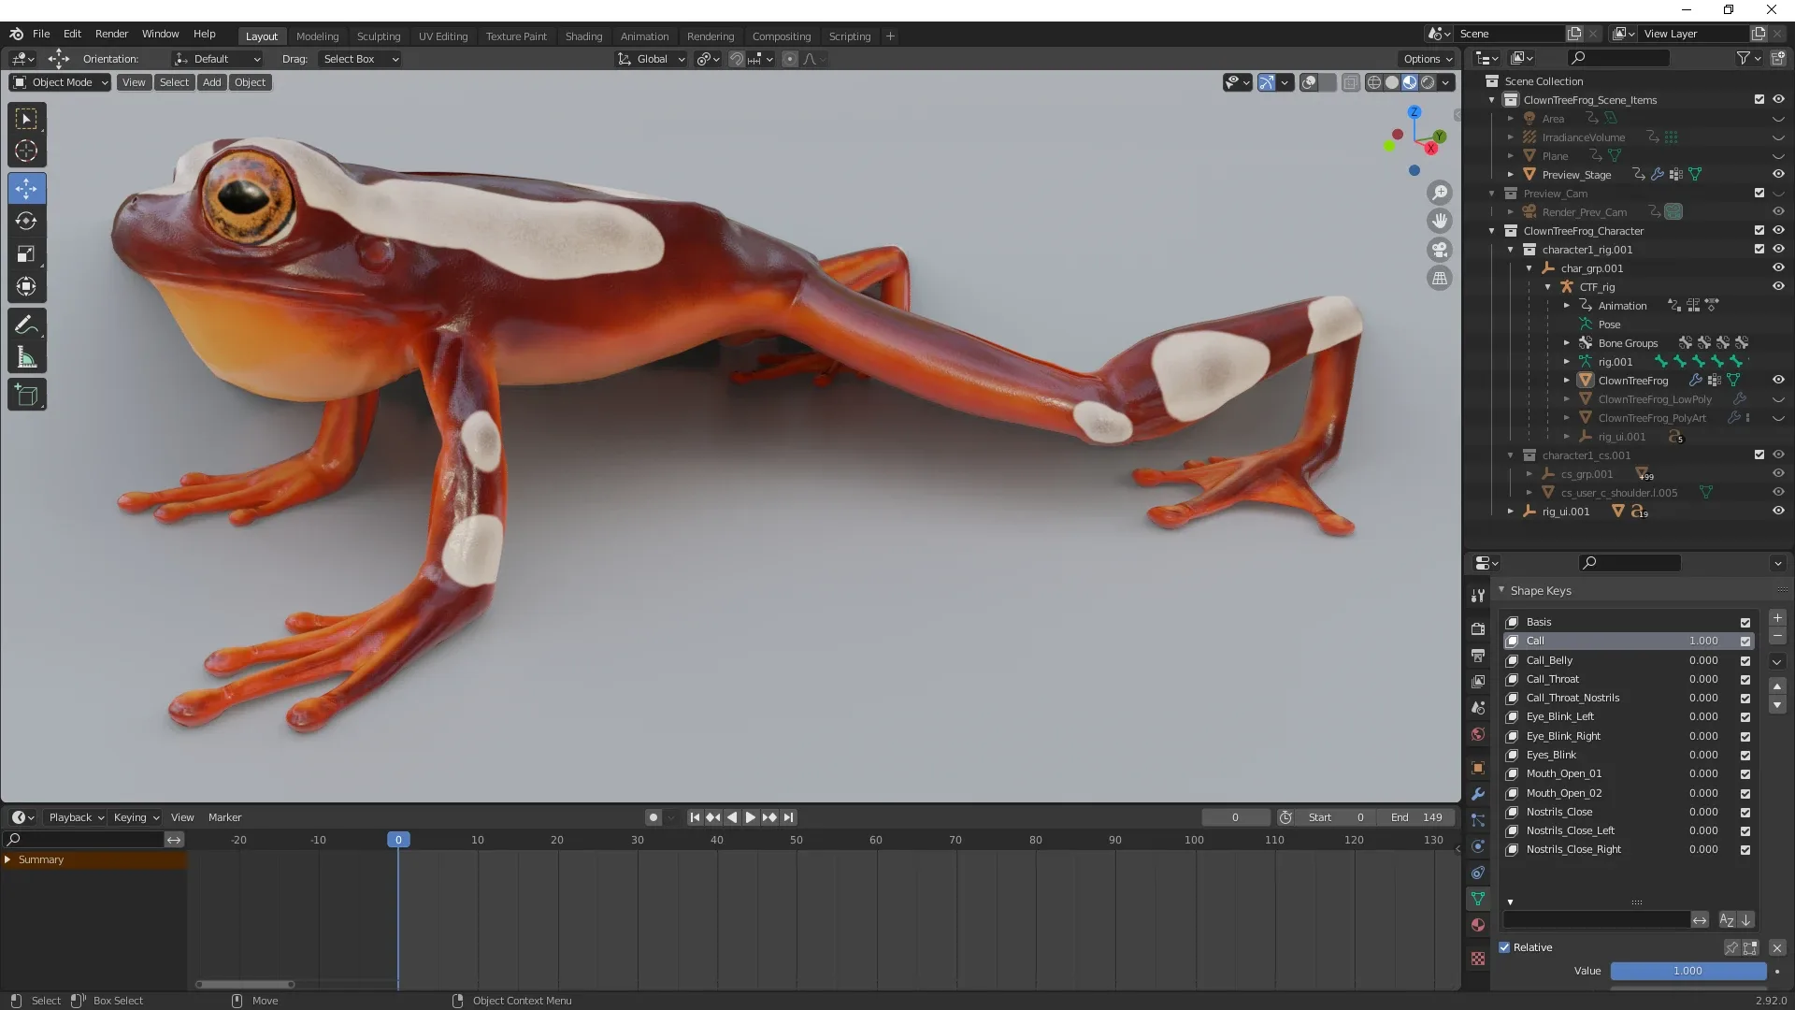Switch to rendered viewport shading
The height and width of the screenshot is (1010, 1795).
click(1428, 82)
